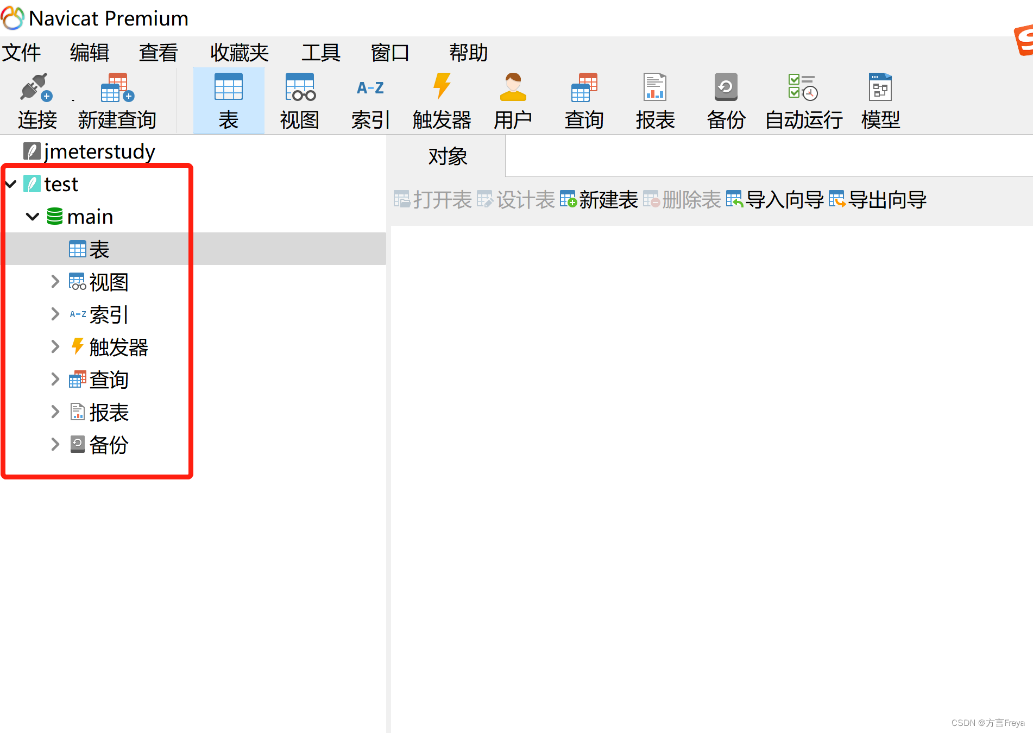Image resolution: width=1033 pixels, height=733 pixels.
Task: Select the 触发器 (Trigger) lightning icon
Action: (x=441, y=99)
